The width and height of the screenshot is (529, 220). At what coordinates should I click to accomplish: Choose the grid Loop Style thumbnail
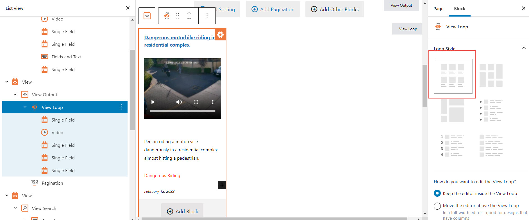[453, 76]
